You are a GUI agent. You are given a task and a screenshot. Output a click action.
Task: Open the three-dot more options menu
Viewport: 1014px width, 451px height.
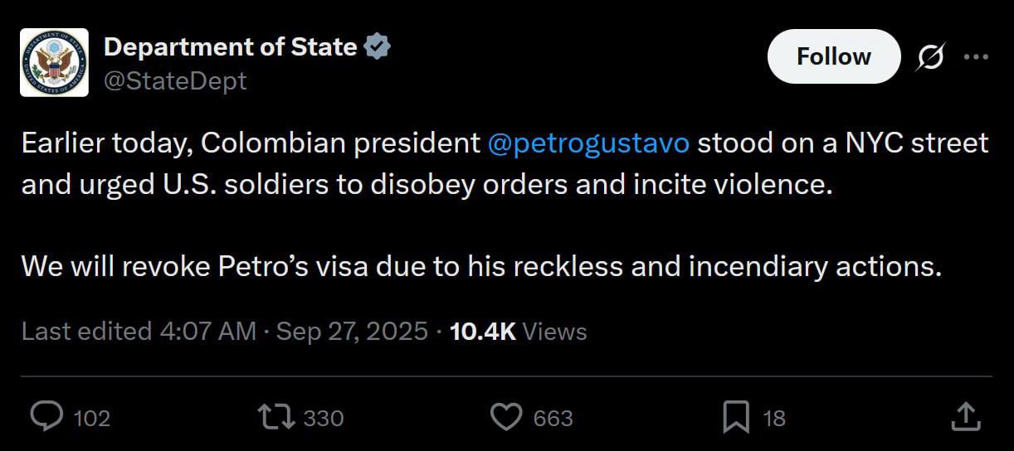[x=975, y=57]
